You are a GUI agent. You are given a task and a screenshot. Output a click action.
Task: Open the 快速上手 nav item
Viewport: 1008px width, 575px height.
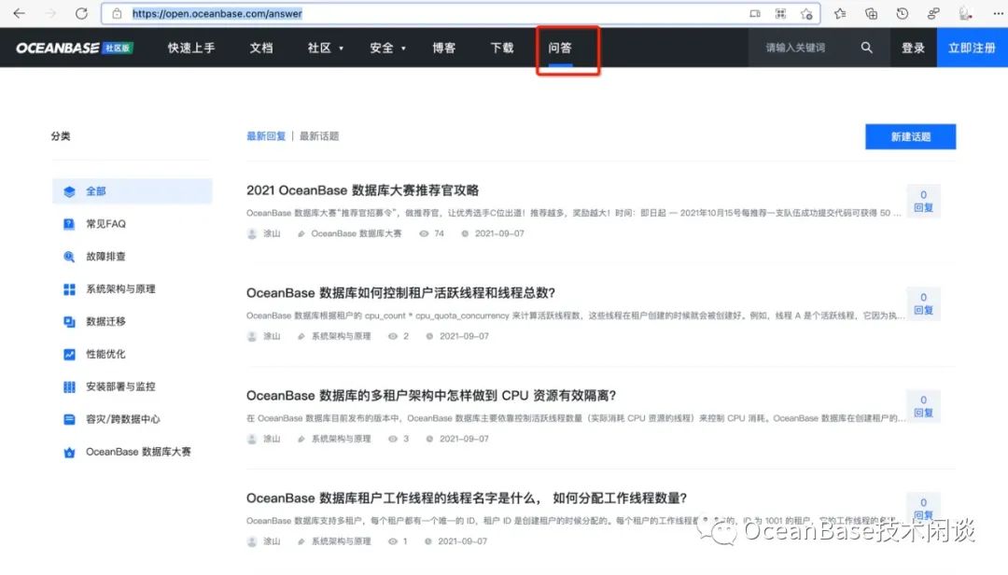pos(191,48)
